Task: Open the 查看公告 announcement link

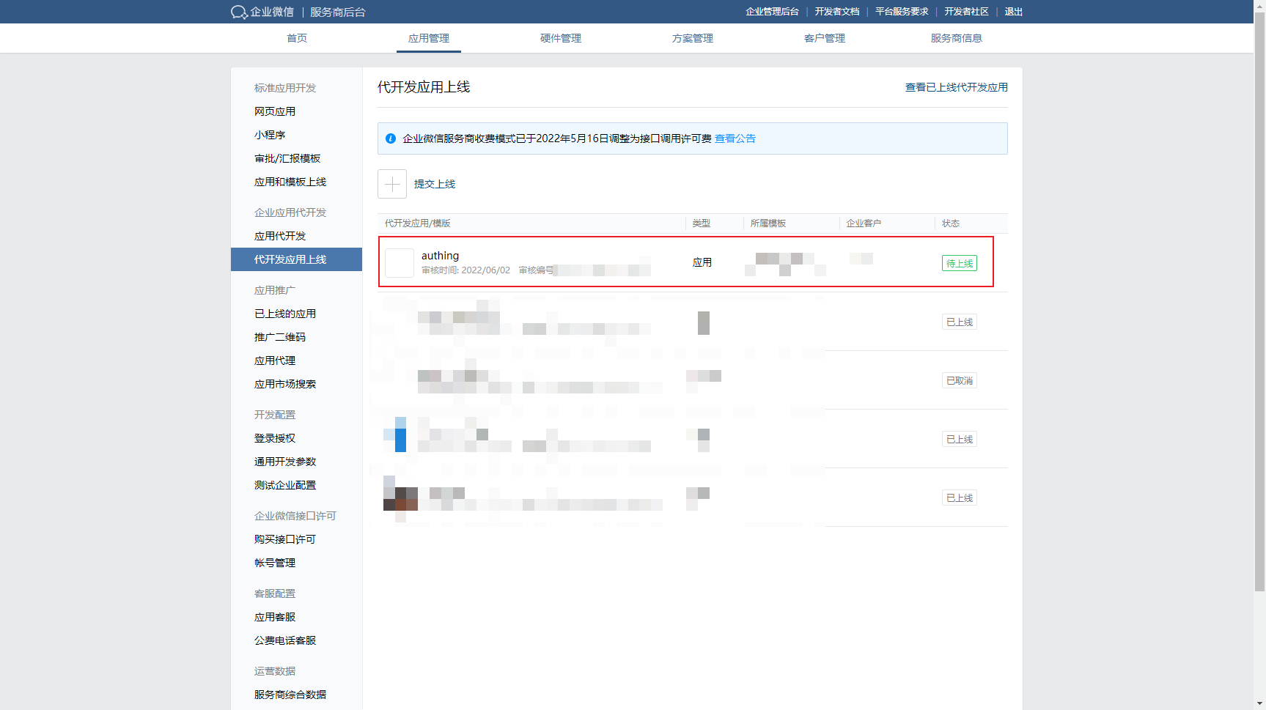Action: point(735,138)
